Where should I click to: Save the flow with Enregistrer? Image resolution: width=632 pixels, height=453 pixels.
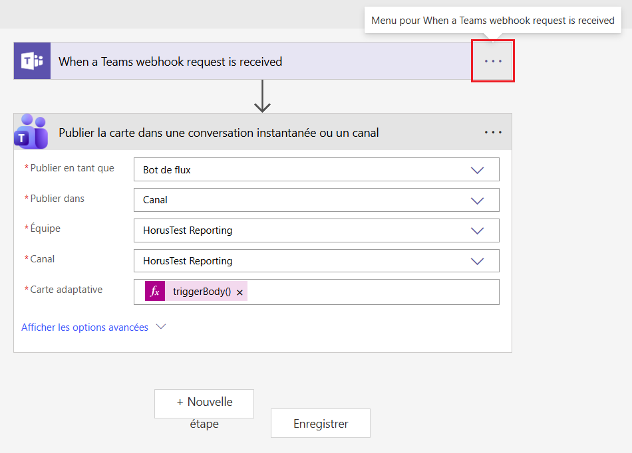pos(321,423)
